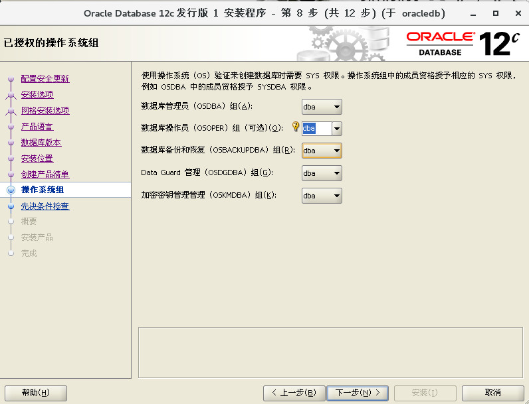The width and height of the screenshot is (529, 404).
Task: Click the disabled 完成 step
Action: coord(29,253)
